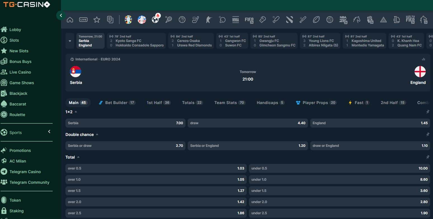Open match statistics bar-chart icon
Viewport: 433px width, 219px height.
tap(423, 59)
